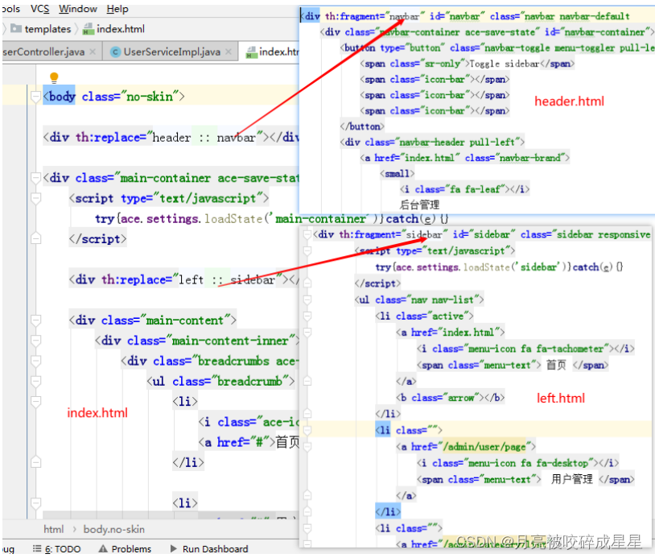This screenshot has width=655, height=558.
Task: Click the Run Dashboard play icon
Action: [x=174, y=549]
